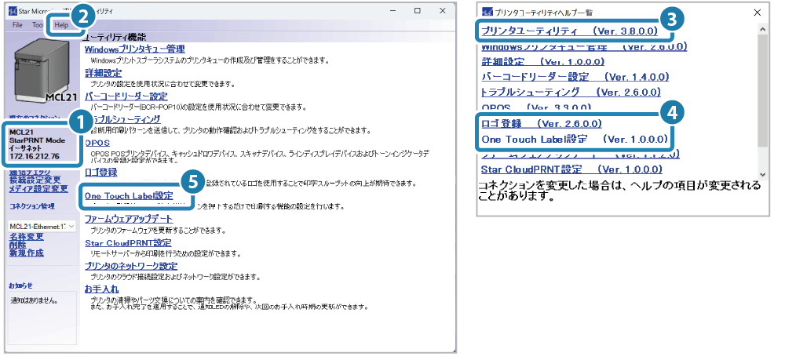Open 詳細設定 (Ver. 1.0.0.0) help entry
The height and width of the screenshot is (360, 785).
(x=542, y=61)
